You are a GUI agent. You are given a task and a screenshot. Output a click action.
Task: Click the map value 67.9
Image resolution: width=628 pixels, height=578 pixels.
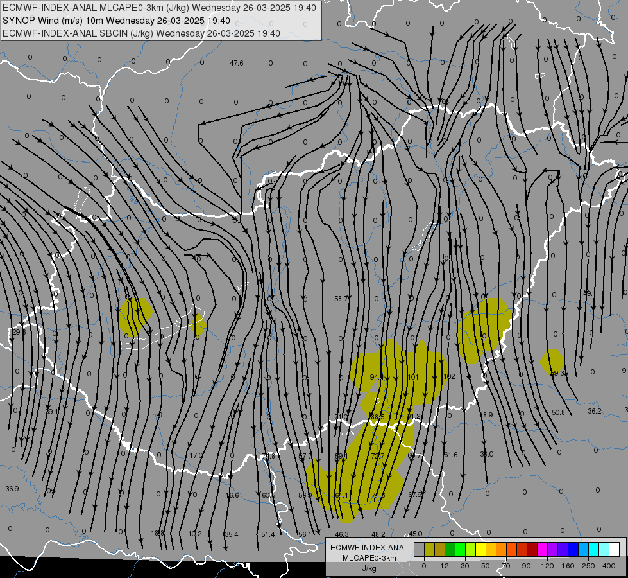click(x=414, y=494)
